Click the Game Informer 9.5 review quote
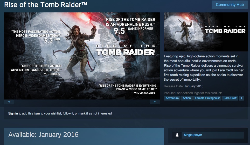 (x=130, y=26)
